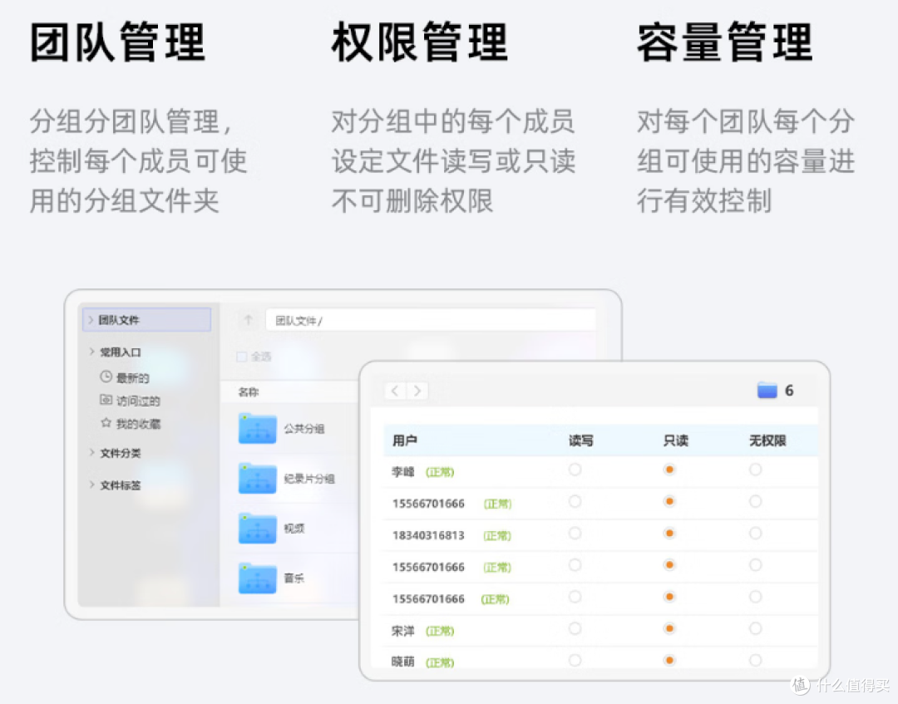Screen dimensions: 898x704
Task: Click the 名称 column header
Action: 248,392
